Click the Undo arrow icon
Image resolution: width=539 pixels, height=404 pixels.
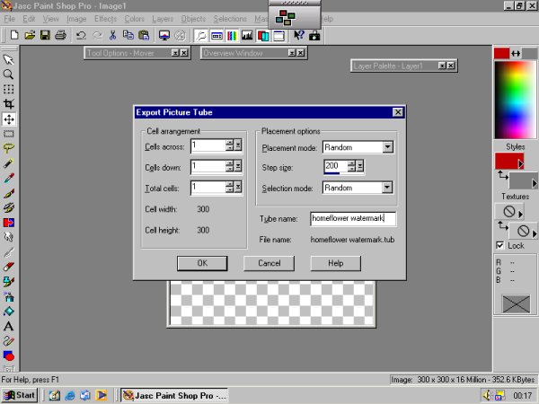[81, 36]
